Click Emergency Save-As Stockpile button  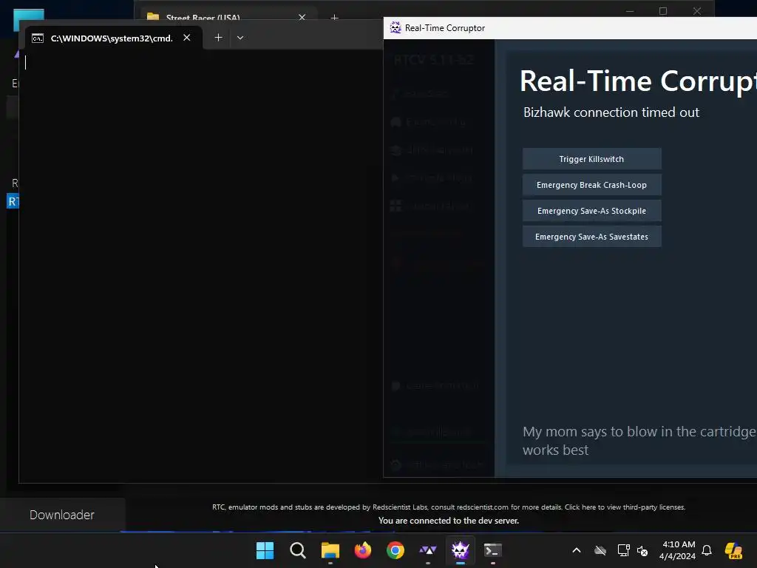[591, 211]
